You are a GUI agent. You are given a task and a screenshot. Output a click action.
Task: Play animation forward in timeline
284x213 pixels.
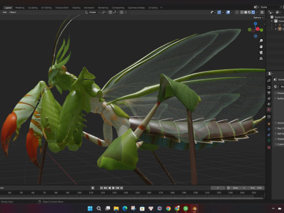click(x=114, y=188)
